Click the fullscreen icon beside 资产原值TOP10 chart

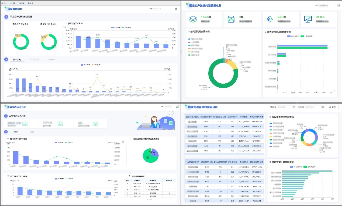(x=65, y=27)
